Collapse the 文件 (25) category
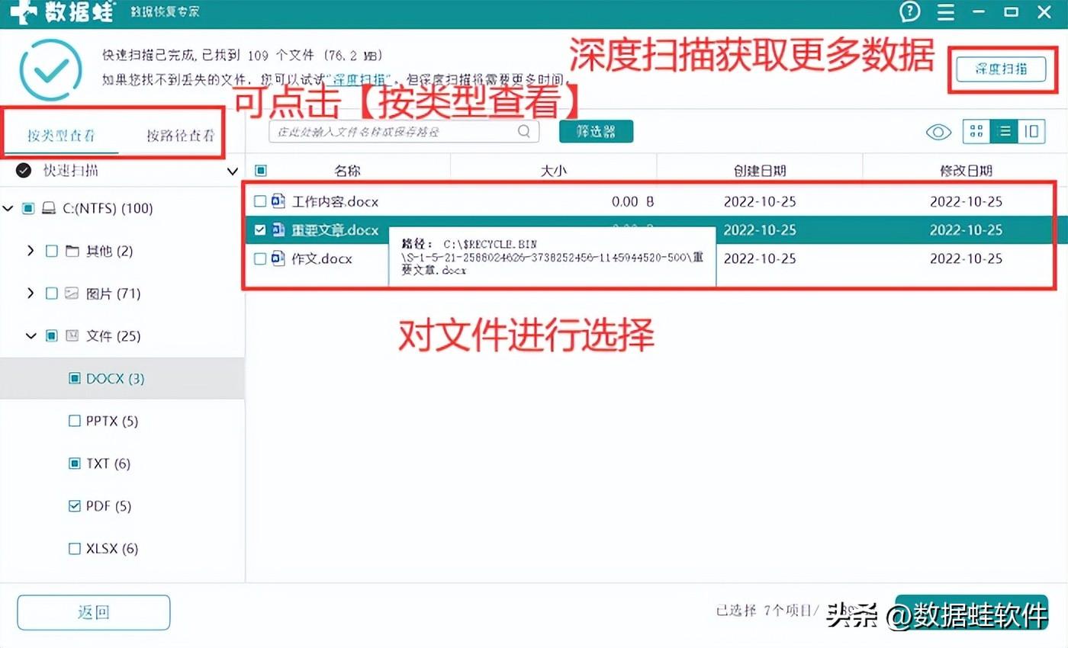Image resolution: width=1068 pixels, height=648 pixels. [31, 336]
